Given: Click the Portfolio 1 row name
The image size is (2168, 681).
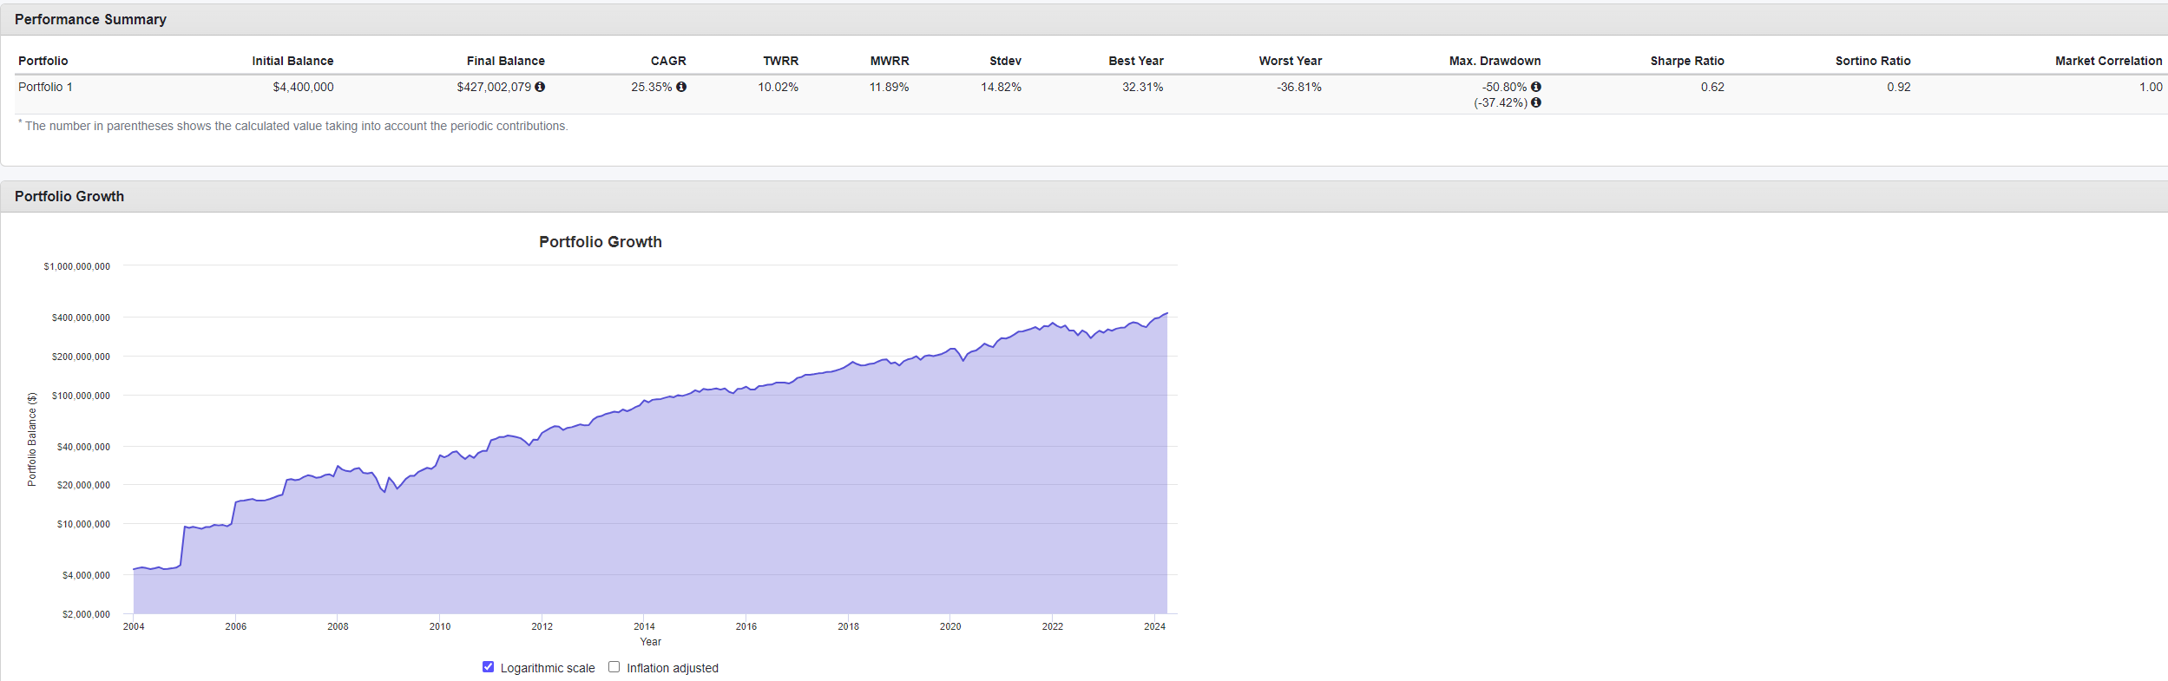Looking at the screenshot, I should pyautogui.click(x=45, y=87).
